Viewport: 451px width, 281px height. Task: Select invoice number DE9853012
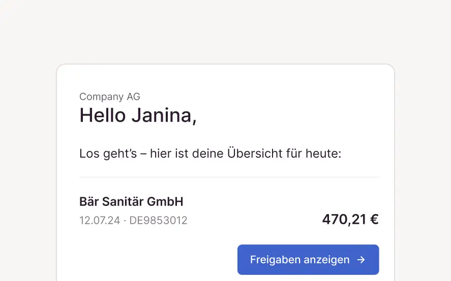pos(158,221)
